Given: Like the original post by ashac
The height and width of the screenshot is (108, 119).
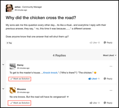Looking at the screenshot, I should 94,43.
